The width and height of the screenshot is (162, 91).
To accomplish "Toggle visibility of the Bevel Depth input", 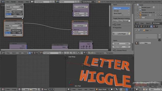I will point(129,13).
